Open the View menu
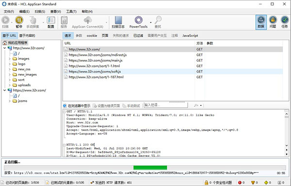This screenshot has height=186, width=291. (x=55, y=12)
